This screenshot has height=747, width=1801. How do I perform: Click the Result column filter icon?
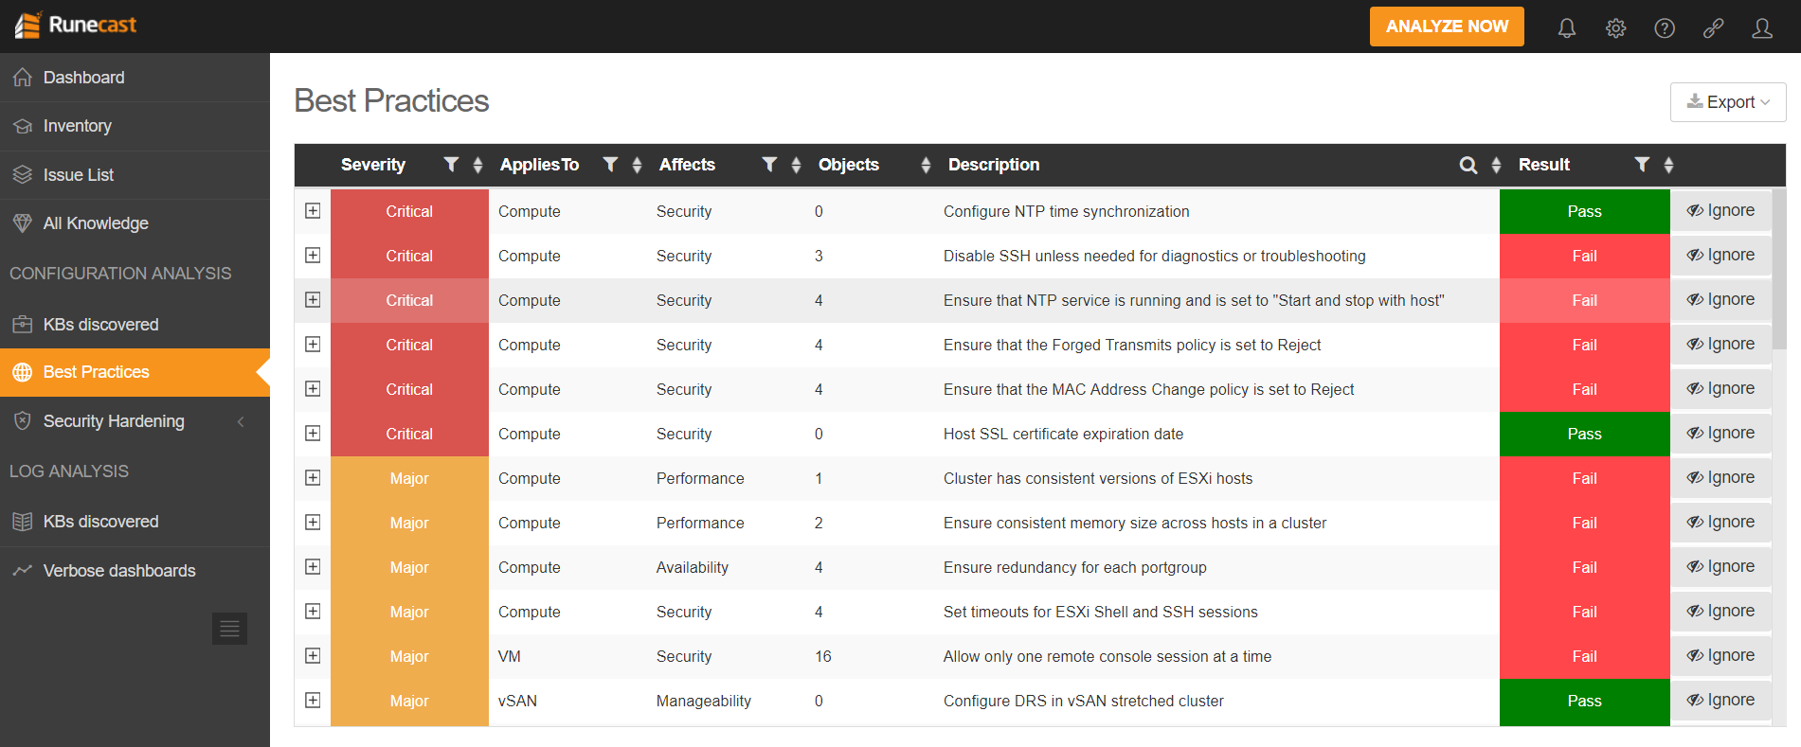click(x=1642, y=165)
